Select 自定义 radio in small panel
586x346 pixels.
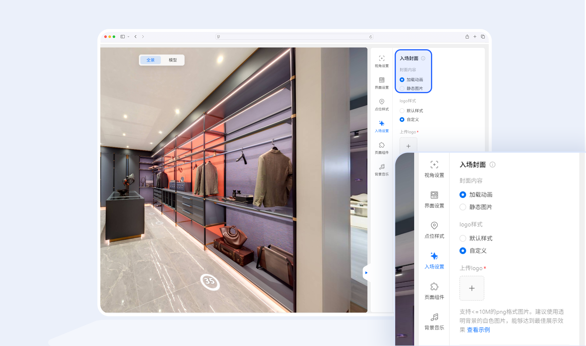(x=402, y=120)
